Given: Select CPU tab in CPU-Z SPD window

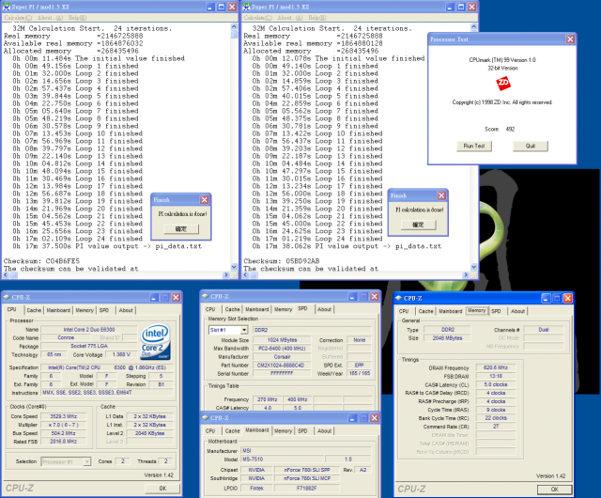Looking at the screenshot, I should pos(210,309).
